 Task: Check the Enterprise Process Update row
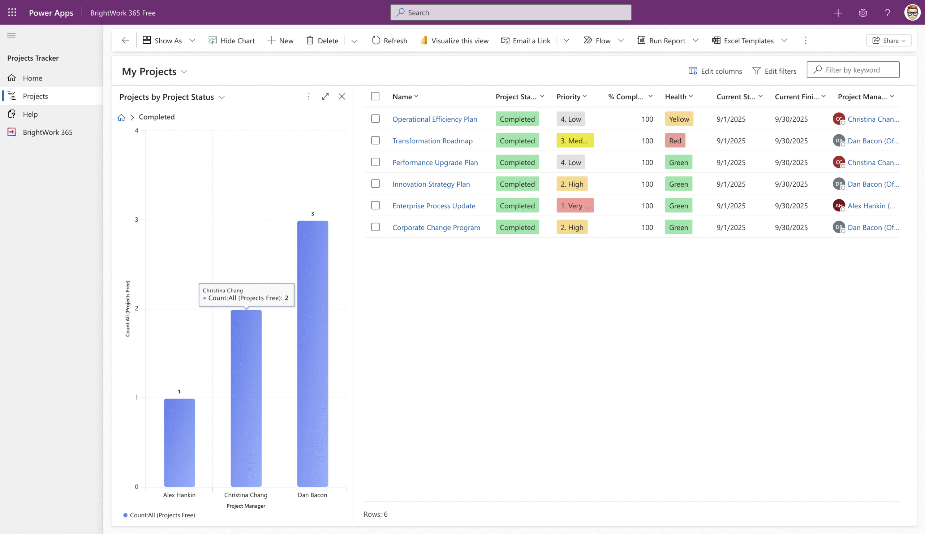[x=375, y=205]
